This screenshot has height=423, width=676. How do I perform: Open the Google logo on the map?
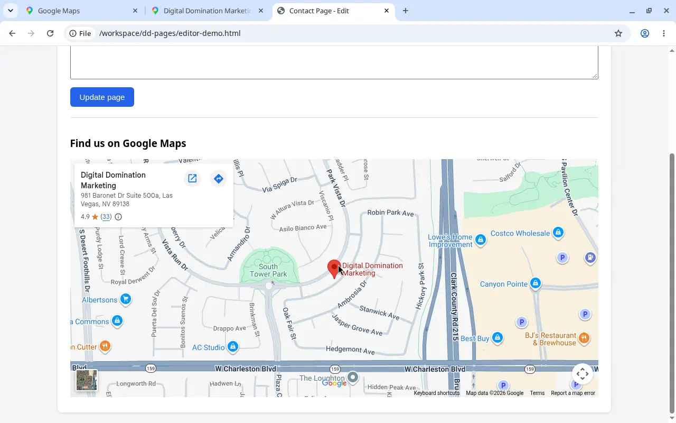click(334, 383)
